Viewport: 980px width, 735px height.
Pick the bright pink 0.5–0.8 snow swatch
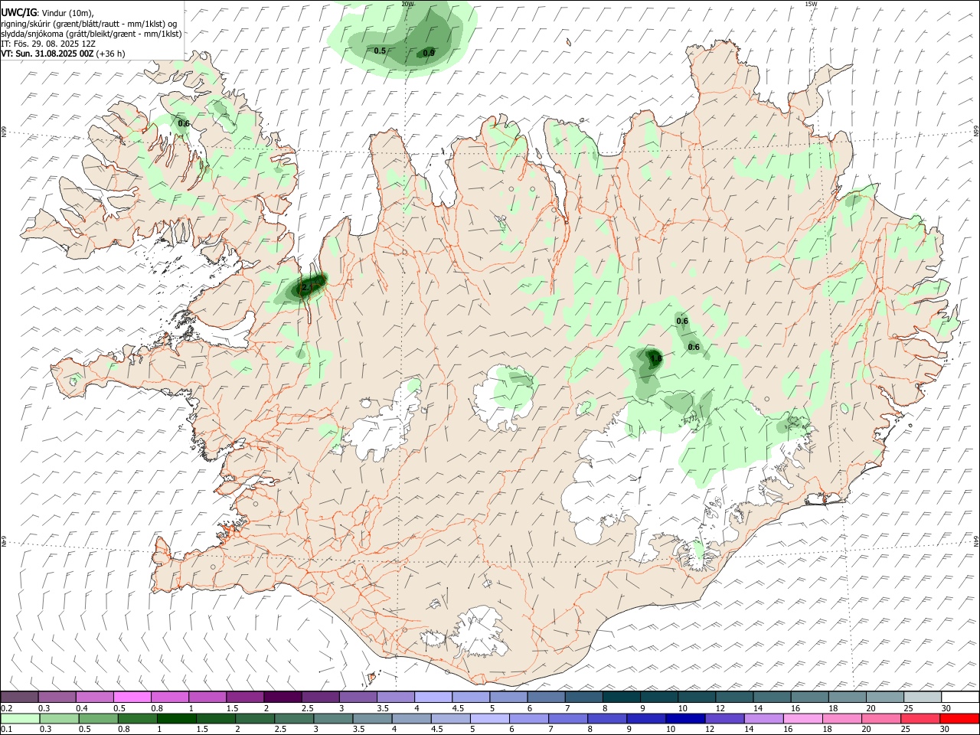click(132, 697)
